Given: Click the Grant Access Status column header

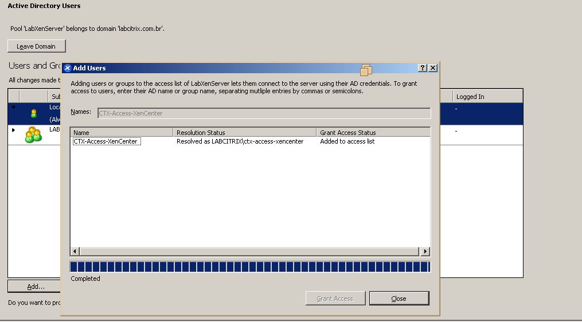Looking at the screenshot, I should tap(373, 132).
